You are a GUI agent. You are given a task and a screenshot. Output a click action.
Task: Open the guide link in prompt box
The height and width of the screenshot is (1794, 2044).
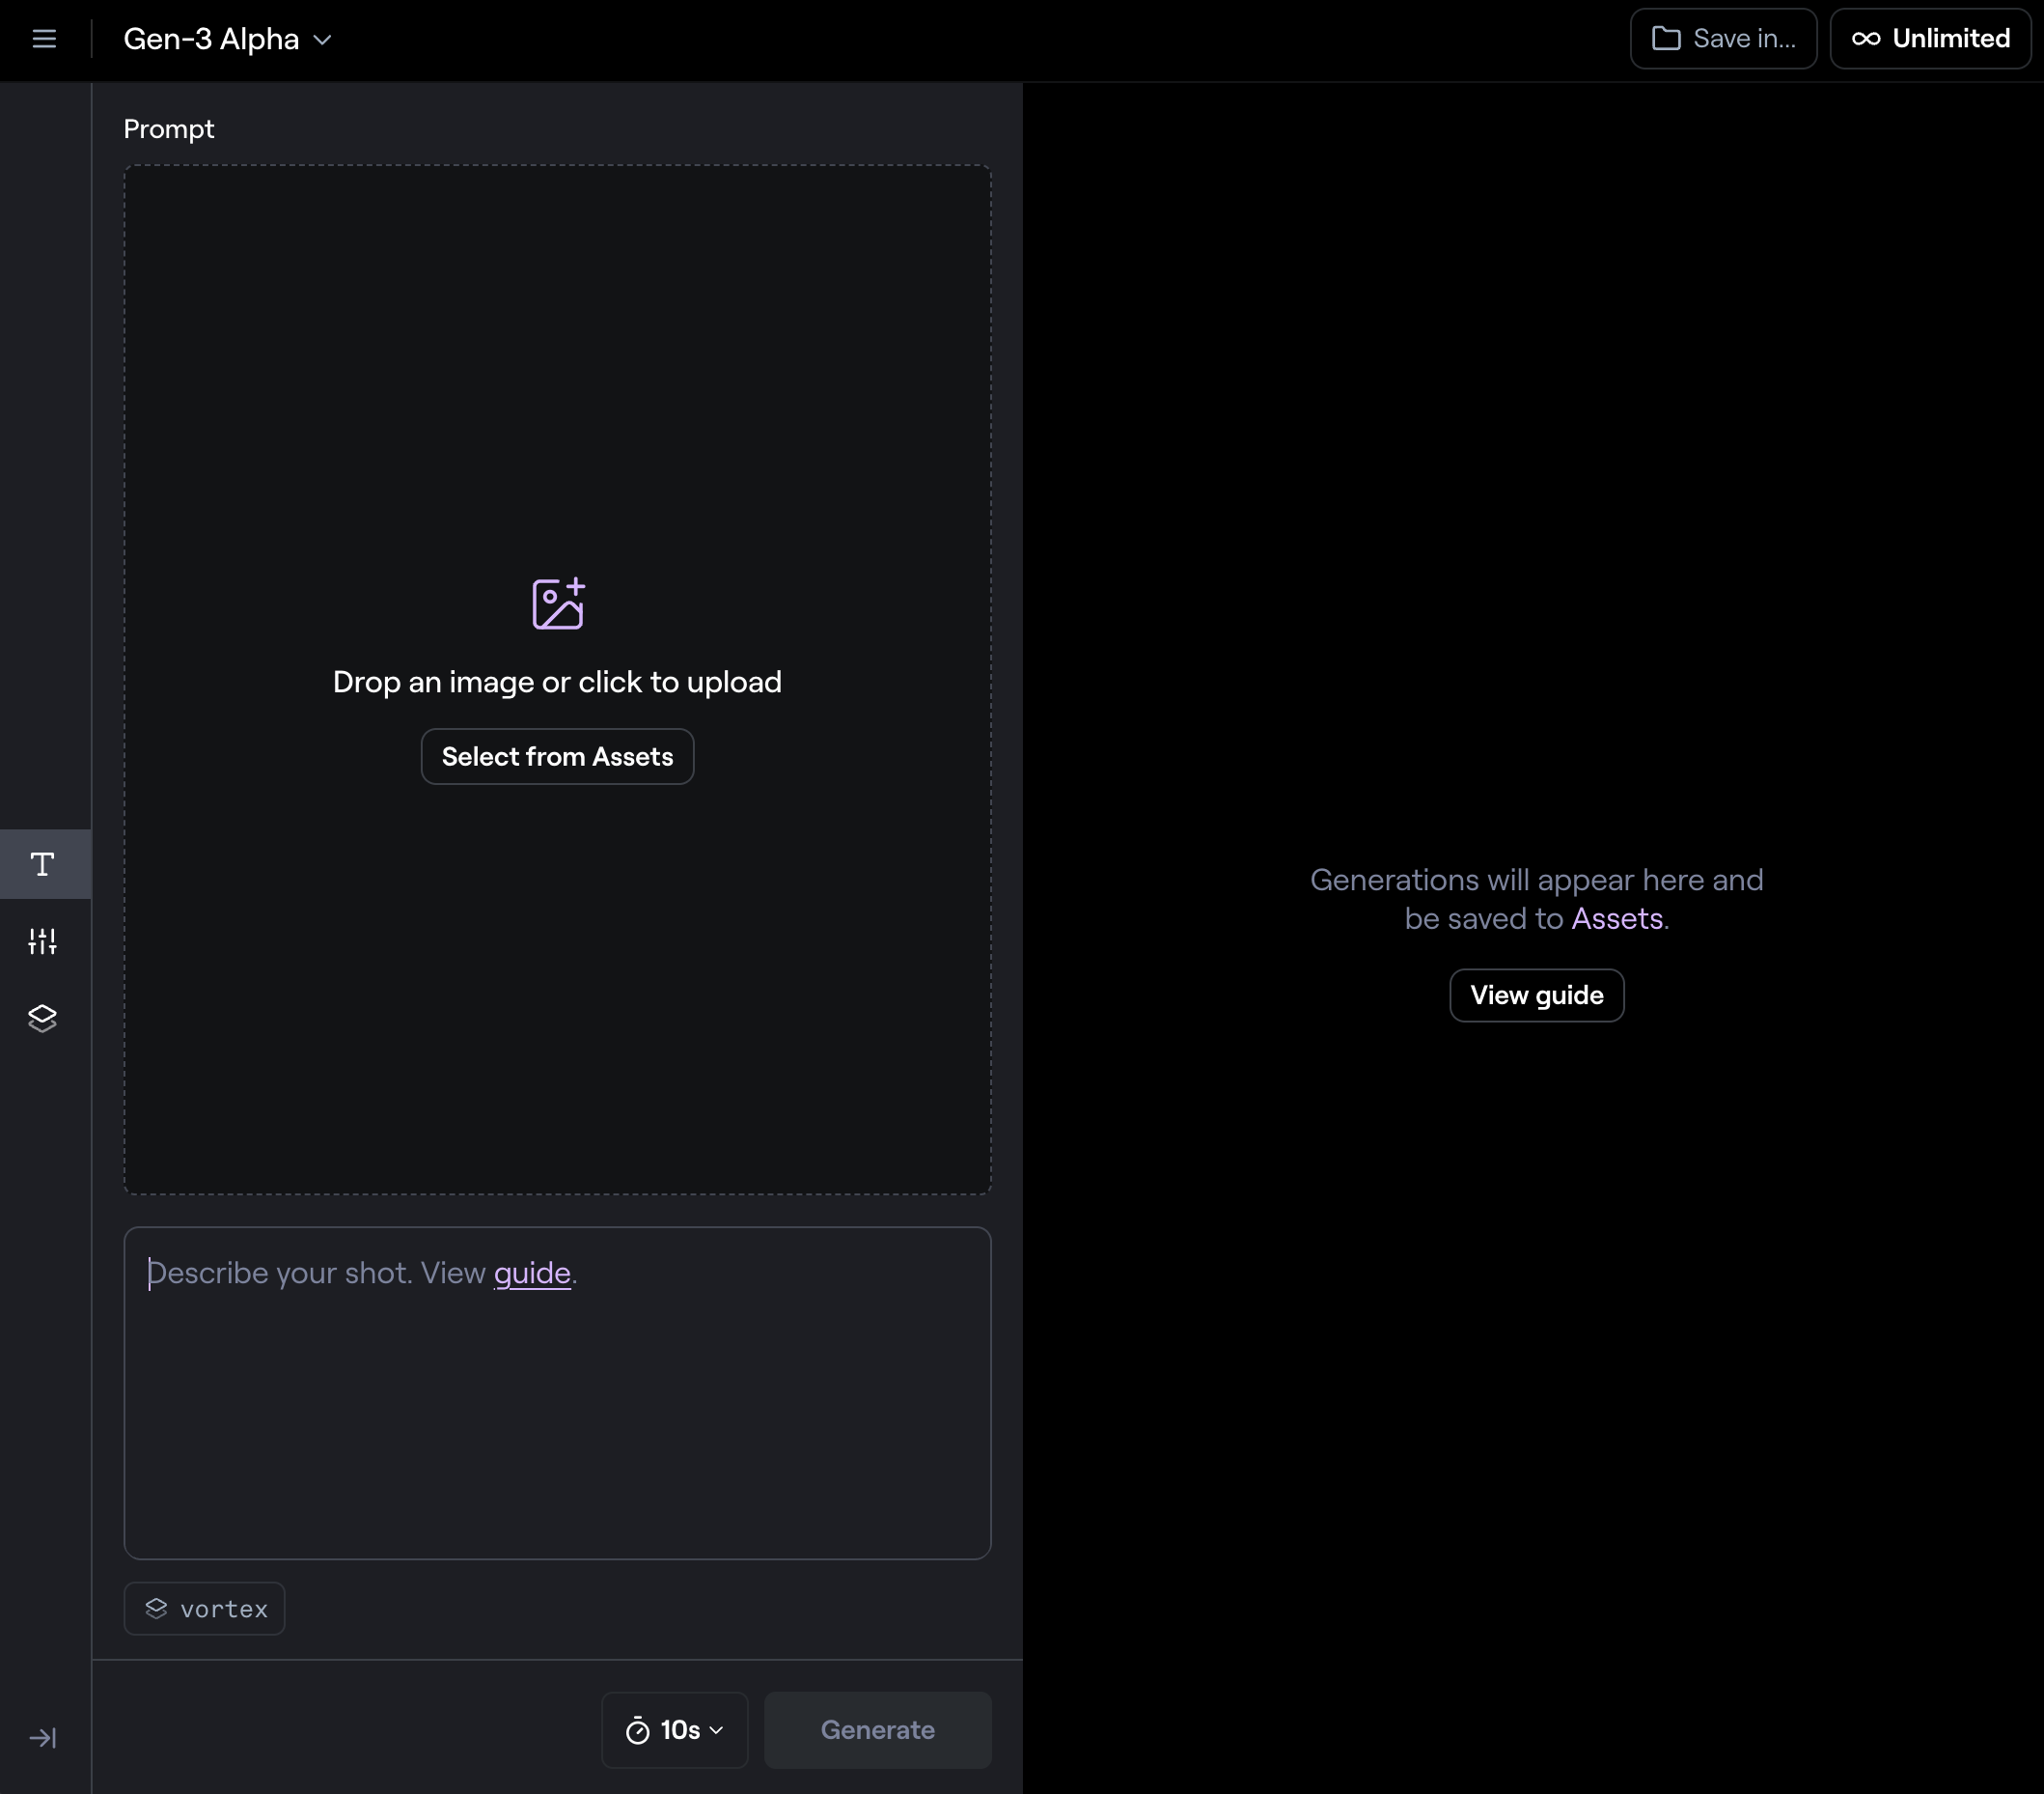coord(532,1273)
